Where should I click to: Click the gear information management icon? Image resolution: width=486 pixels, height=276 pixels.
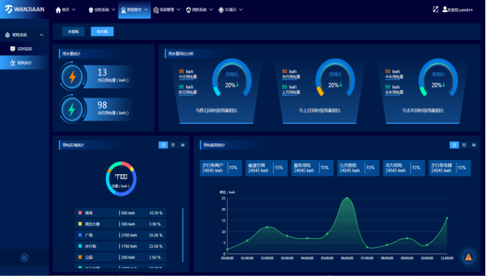[156, 10]
